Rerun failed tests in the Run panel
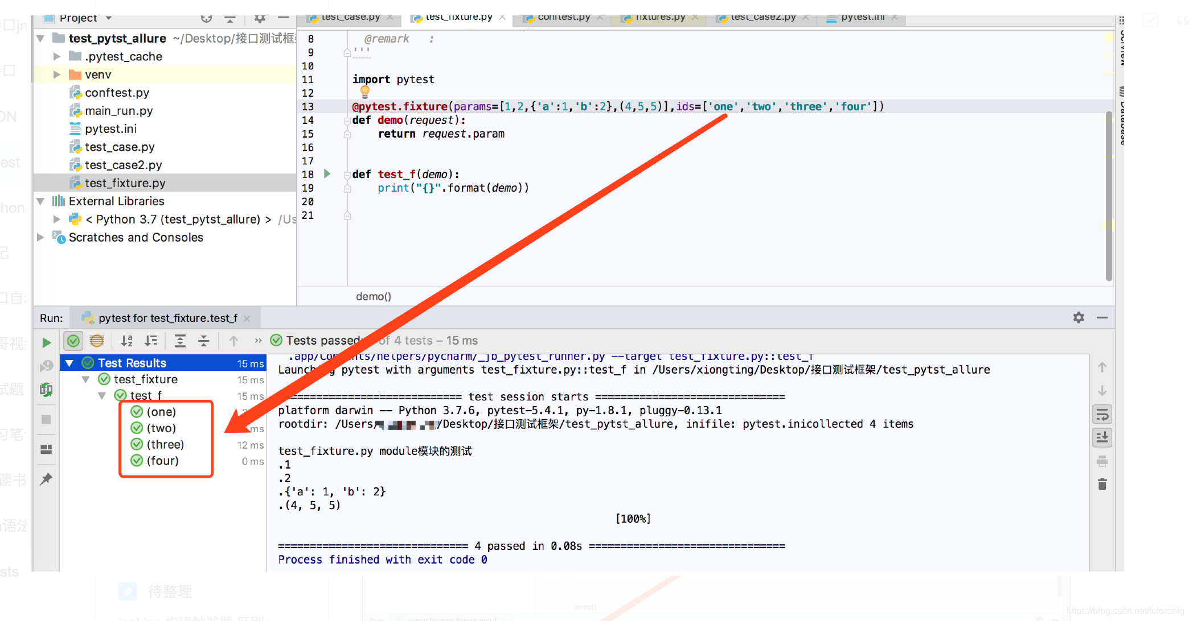Viewport: 1189px width, 621px height. click(47, 366)
